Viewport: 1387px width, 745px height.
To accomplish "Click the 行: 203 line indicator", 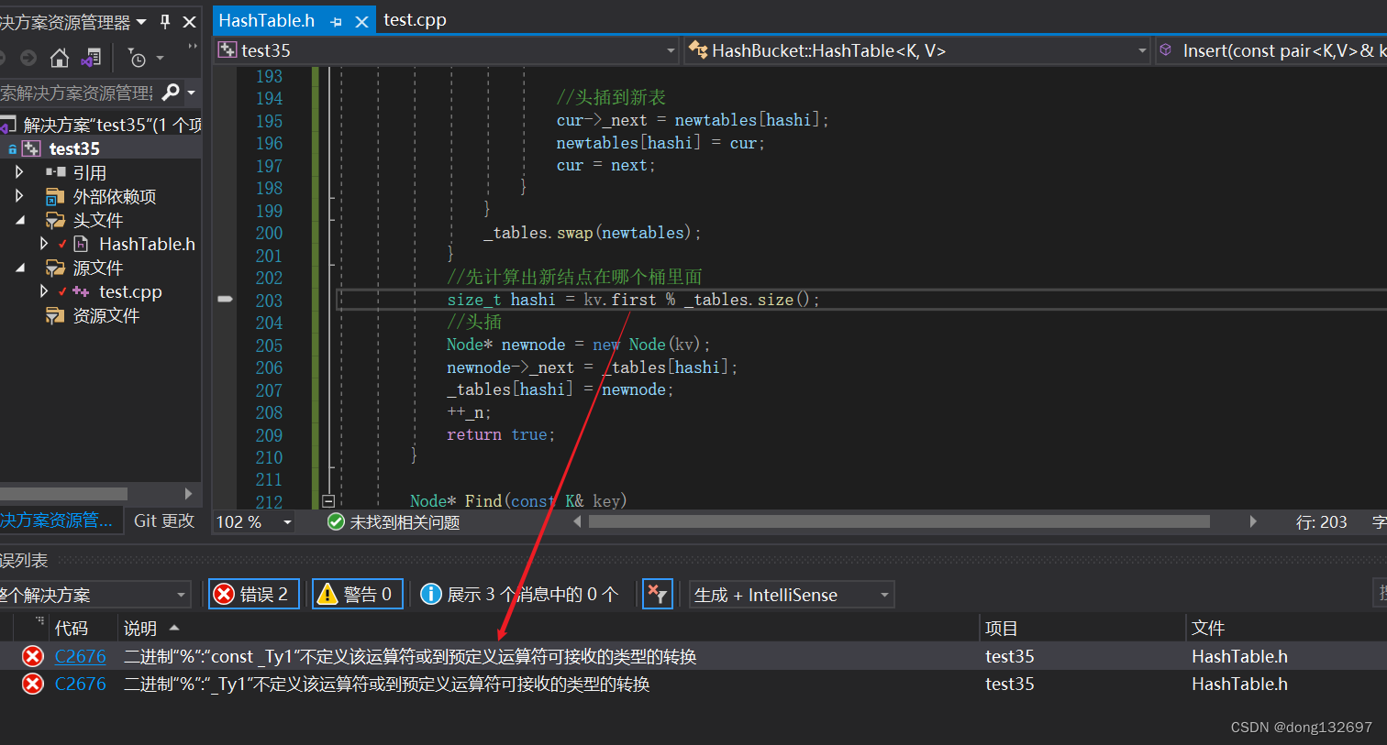I will coord(1321,521).
